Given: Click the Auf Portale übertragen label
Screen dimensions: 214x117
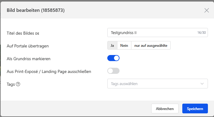Looking at the screenshot, I should coord(28,46).
